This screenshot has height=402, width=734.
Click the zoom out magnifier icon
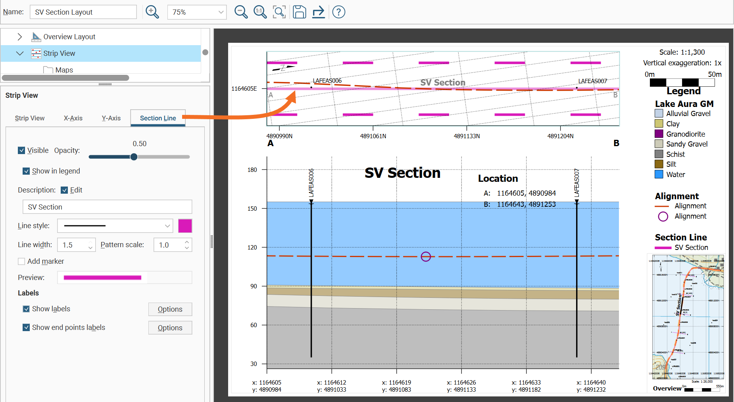point(241,12)
